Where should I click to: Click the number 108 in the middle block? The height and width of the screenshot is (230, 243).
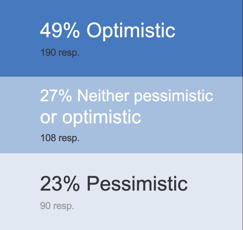pos(48,138)
